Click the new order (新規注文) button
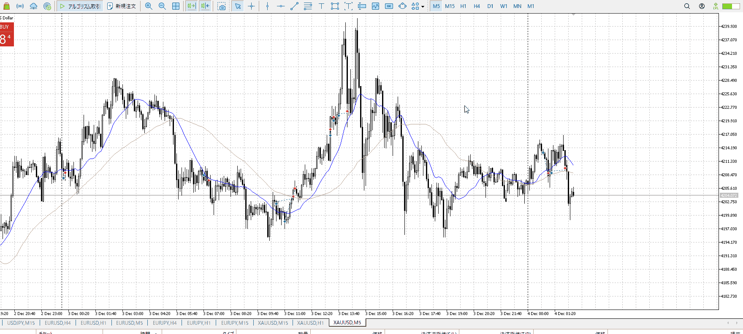Screen dimensions: 743x334 122,6
